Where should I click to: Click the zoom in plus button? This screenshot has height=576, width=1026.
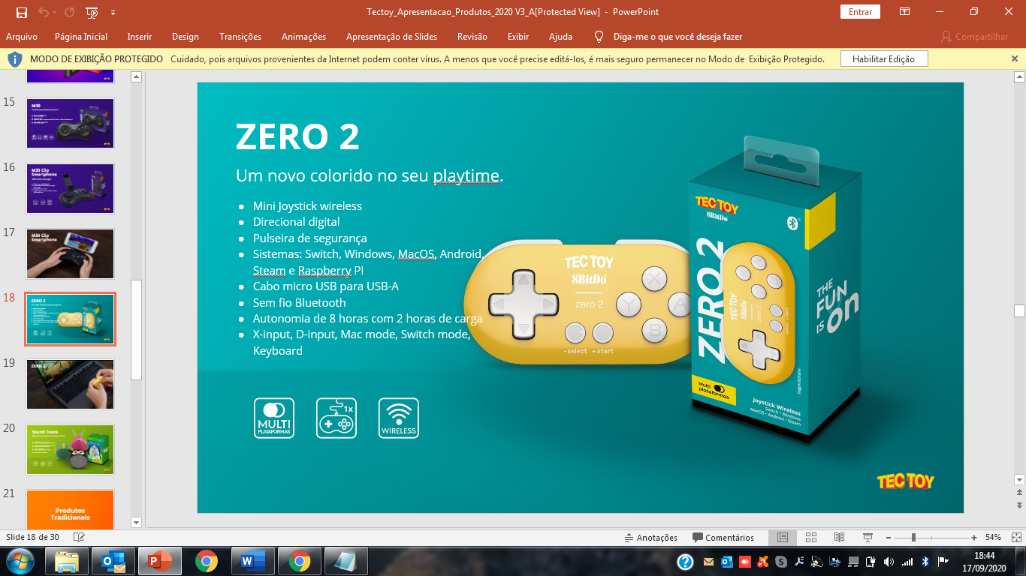974,538
